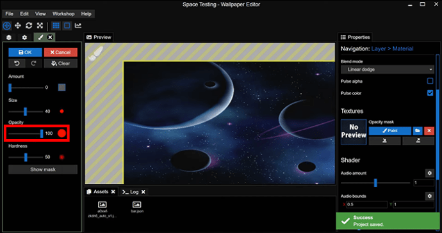Open Audio bounds gear settings
Viewport: 442px width, 233px height.
pyautogui.click(x=430, y=196)
